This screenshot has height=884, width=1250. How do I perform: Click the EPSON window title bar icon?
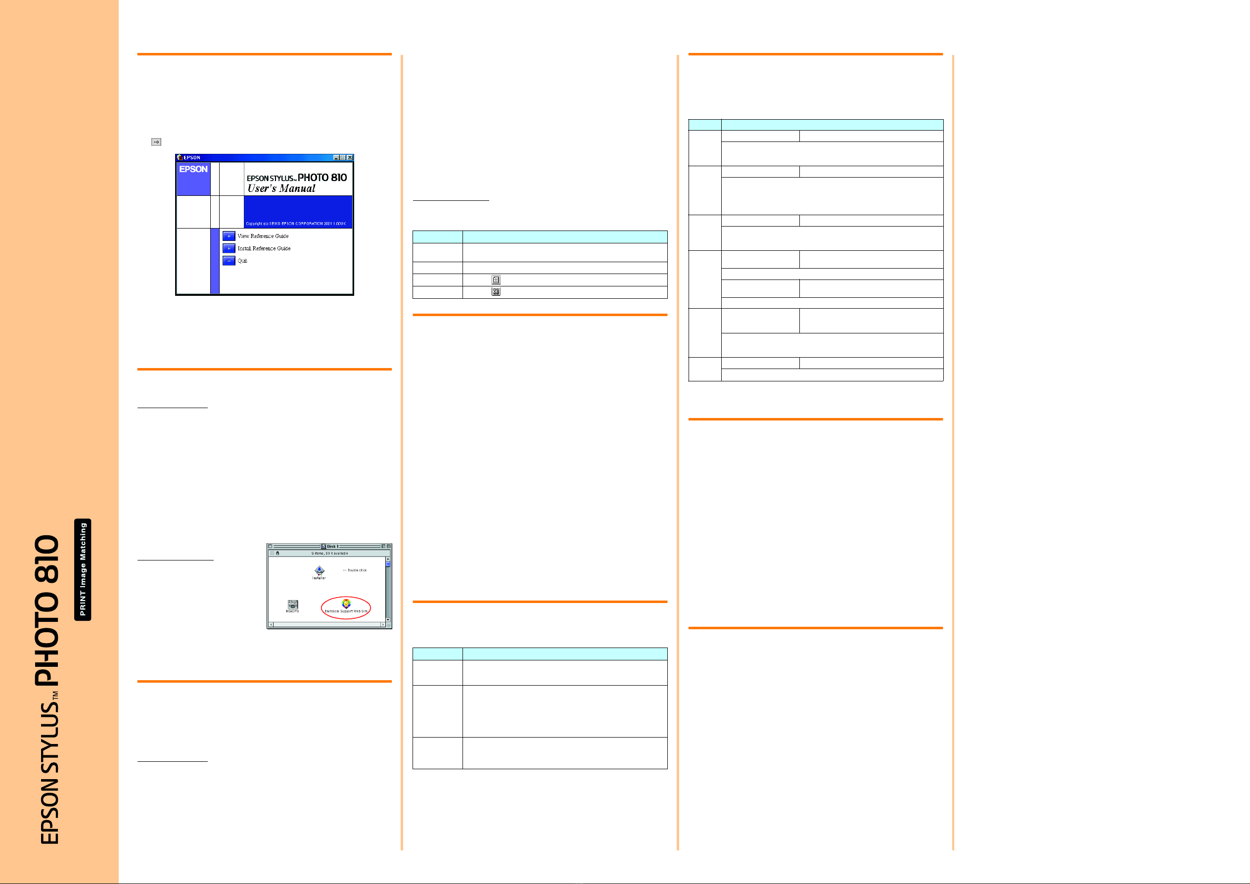(180, 157)
